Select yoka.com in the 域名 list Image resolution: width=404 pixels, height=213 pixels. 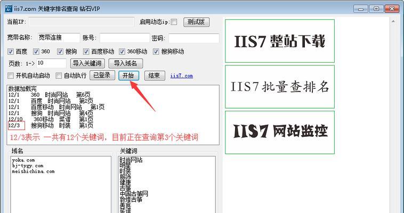click(23, 160)
